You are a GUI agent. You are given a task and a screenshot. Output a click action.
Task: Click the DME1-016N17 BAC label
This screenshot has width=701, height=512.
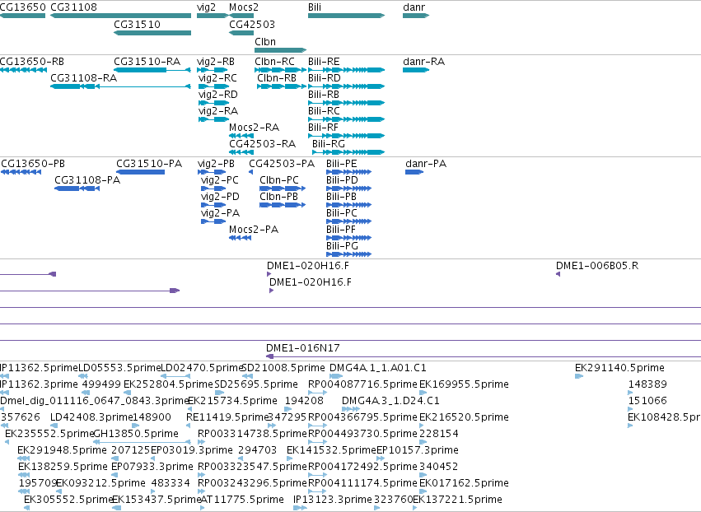coord(302,348)
